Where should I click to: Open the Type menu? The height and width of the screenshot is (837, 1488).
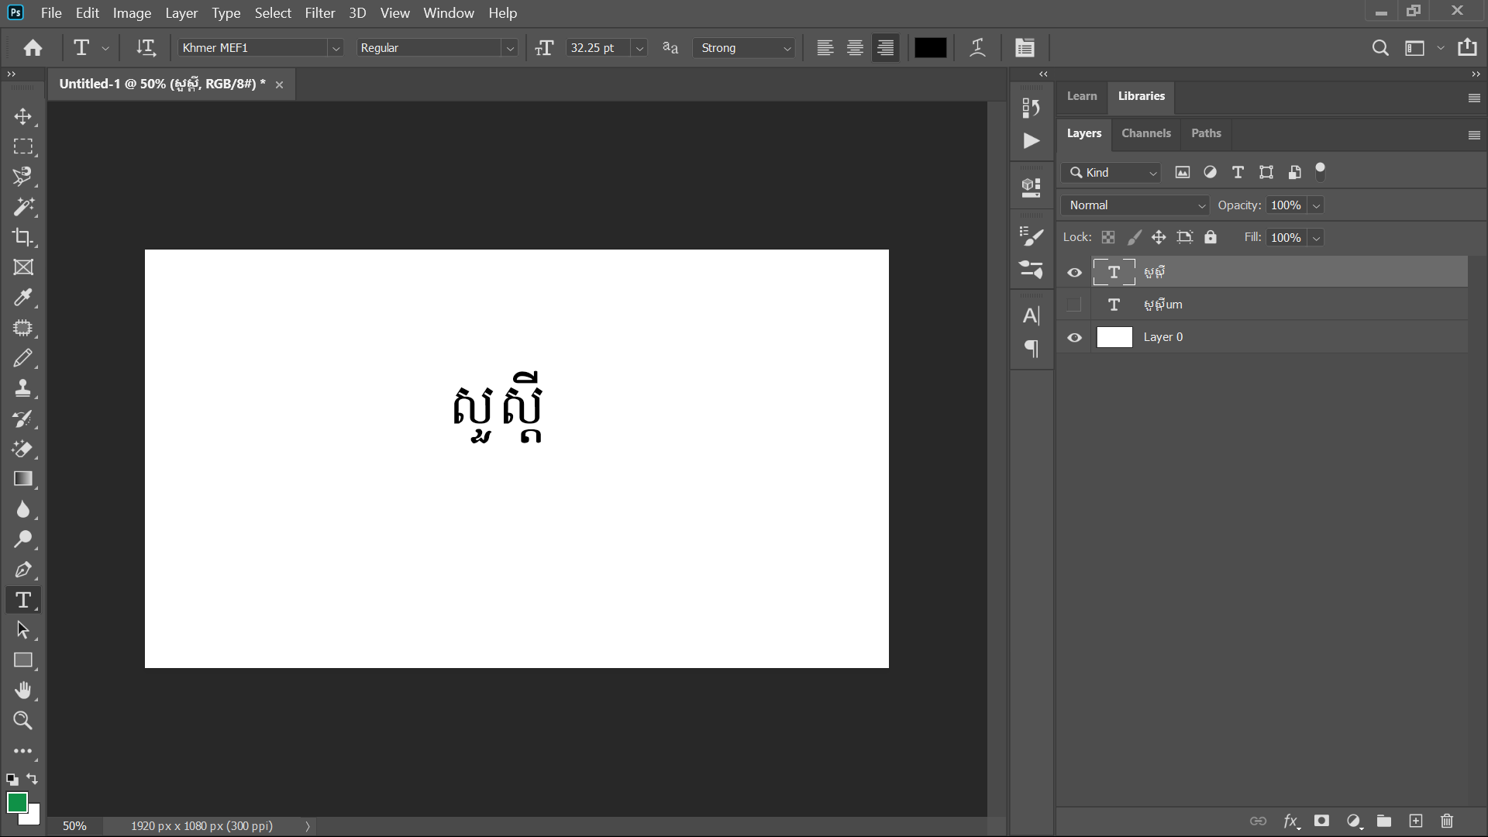click(x=226, y=13)
